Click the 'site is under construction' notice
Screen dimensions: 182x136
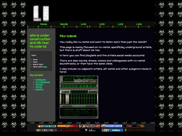pos(40,41)
